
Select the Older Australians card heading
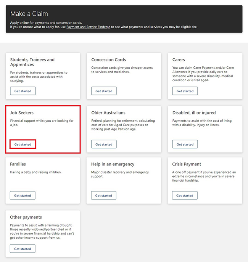[108, 113]
